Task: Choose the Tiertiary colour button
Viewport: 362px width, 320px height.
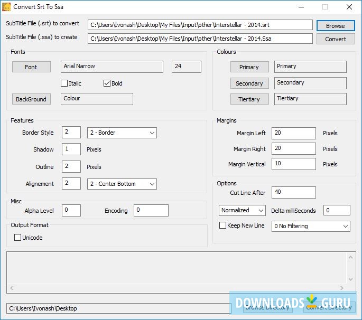Action: tap(249, 99)
